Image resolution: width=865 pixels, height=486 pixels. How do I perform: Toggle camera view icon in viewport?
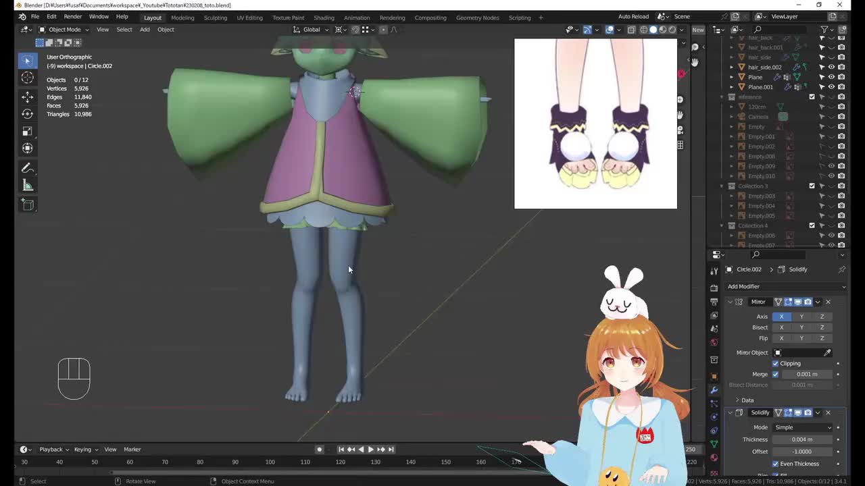pyautogui.click(x=680, y=130)
